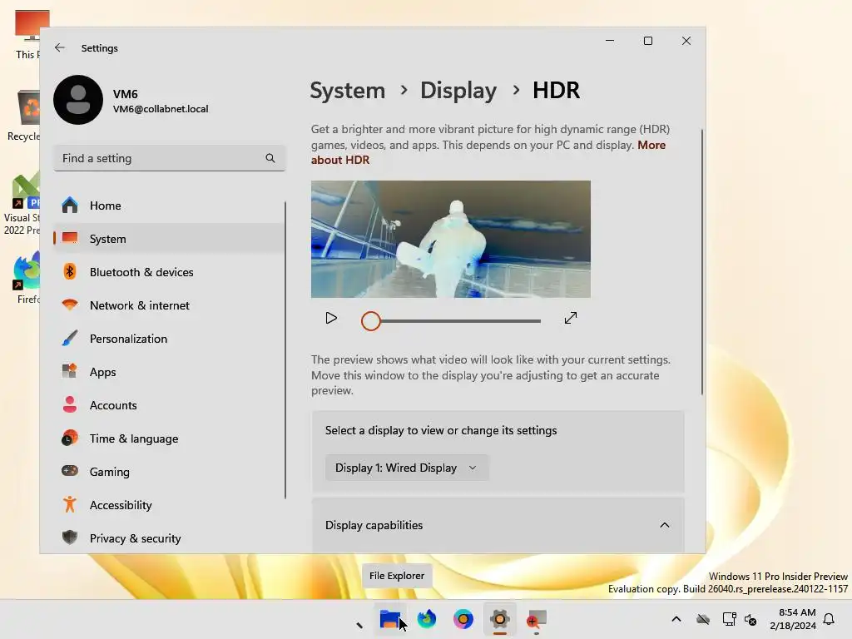This screenshot has height=639, width=852.
Task: Expand the preview video to full screen
Action: coord(571,318)
